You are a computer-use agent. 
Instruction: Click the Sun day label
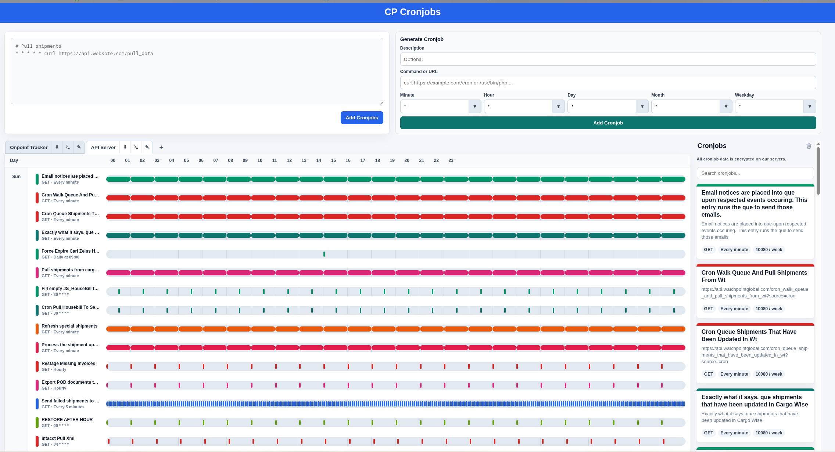pos(16,177)
